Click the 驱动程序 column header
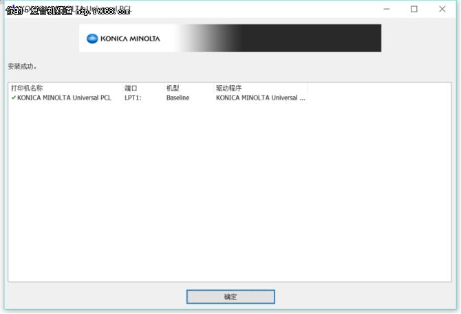The width and height of the screenshot is (461, 314). click(261, 88)
